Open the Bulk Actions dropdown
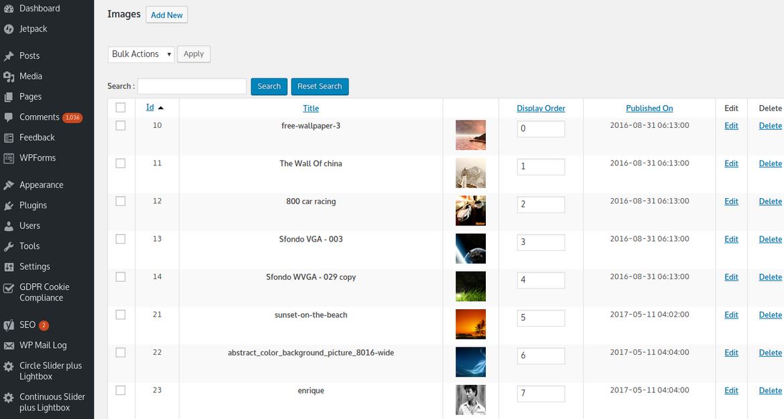This screenshot has height=419, width=784. point(141,54)
